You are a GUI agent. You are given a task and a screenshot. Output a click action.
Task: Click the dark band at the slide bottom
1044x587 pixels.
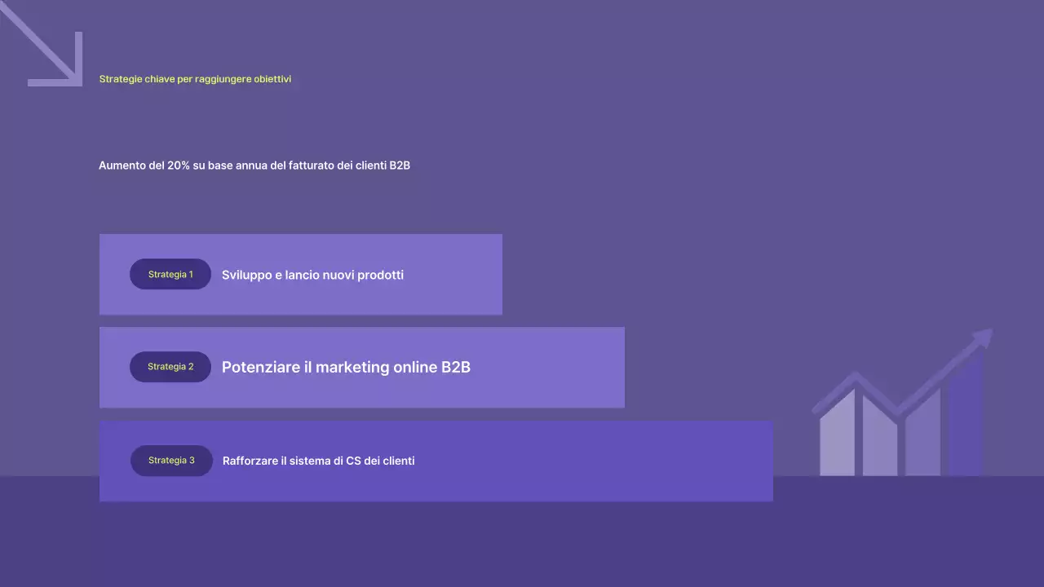point(522,546)
